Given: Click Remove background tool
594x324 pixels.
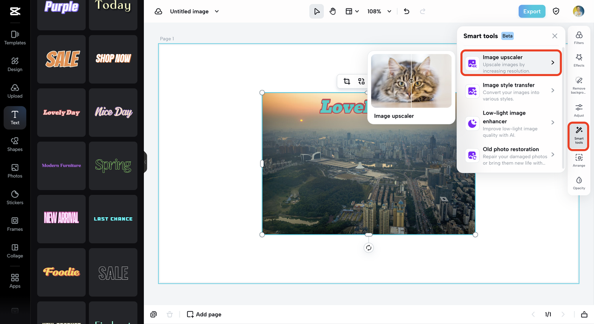Looking at the screenshot, I should tap(579, 86).
